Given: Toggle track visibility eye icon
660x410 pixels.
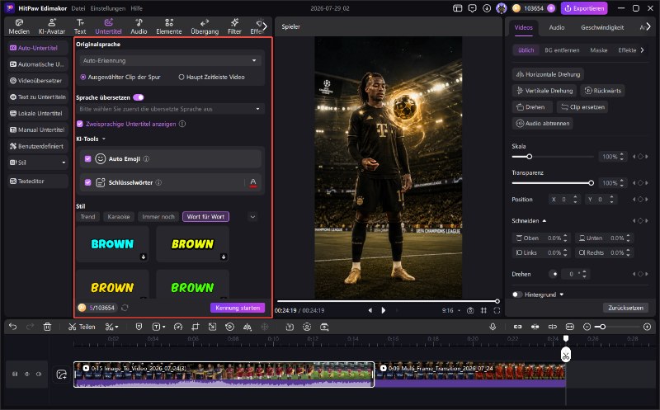Looking at the screenshot, I should pos(27,374).
